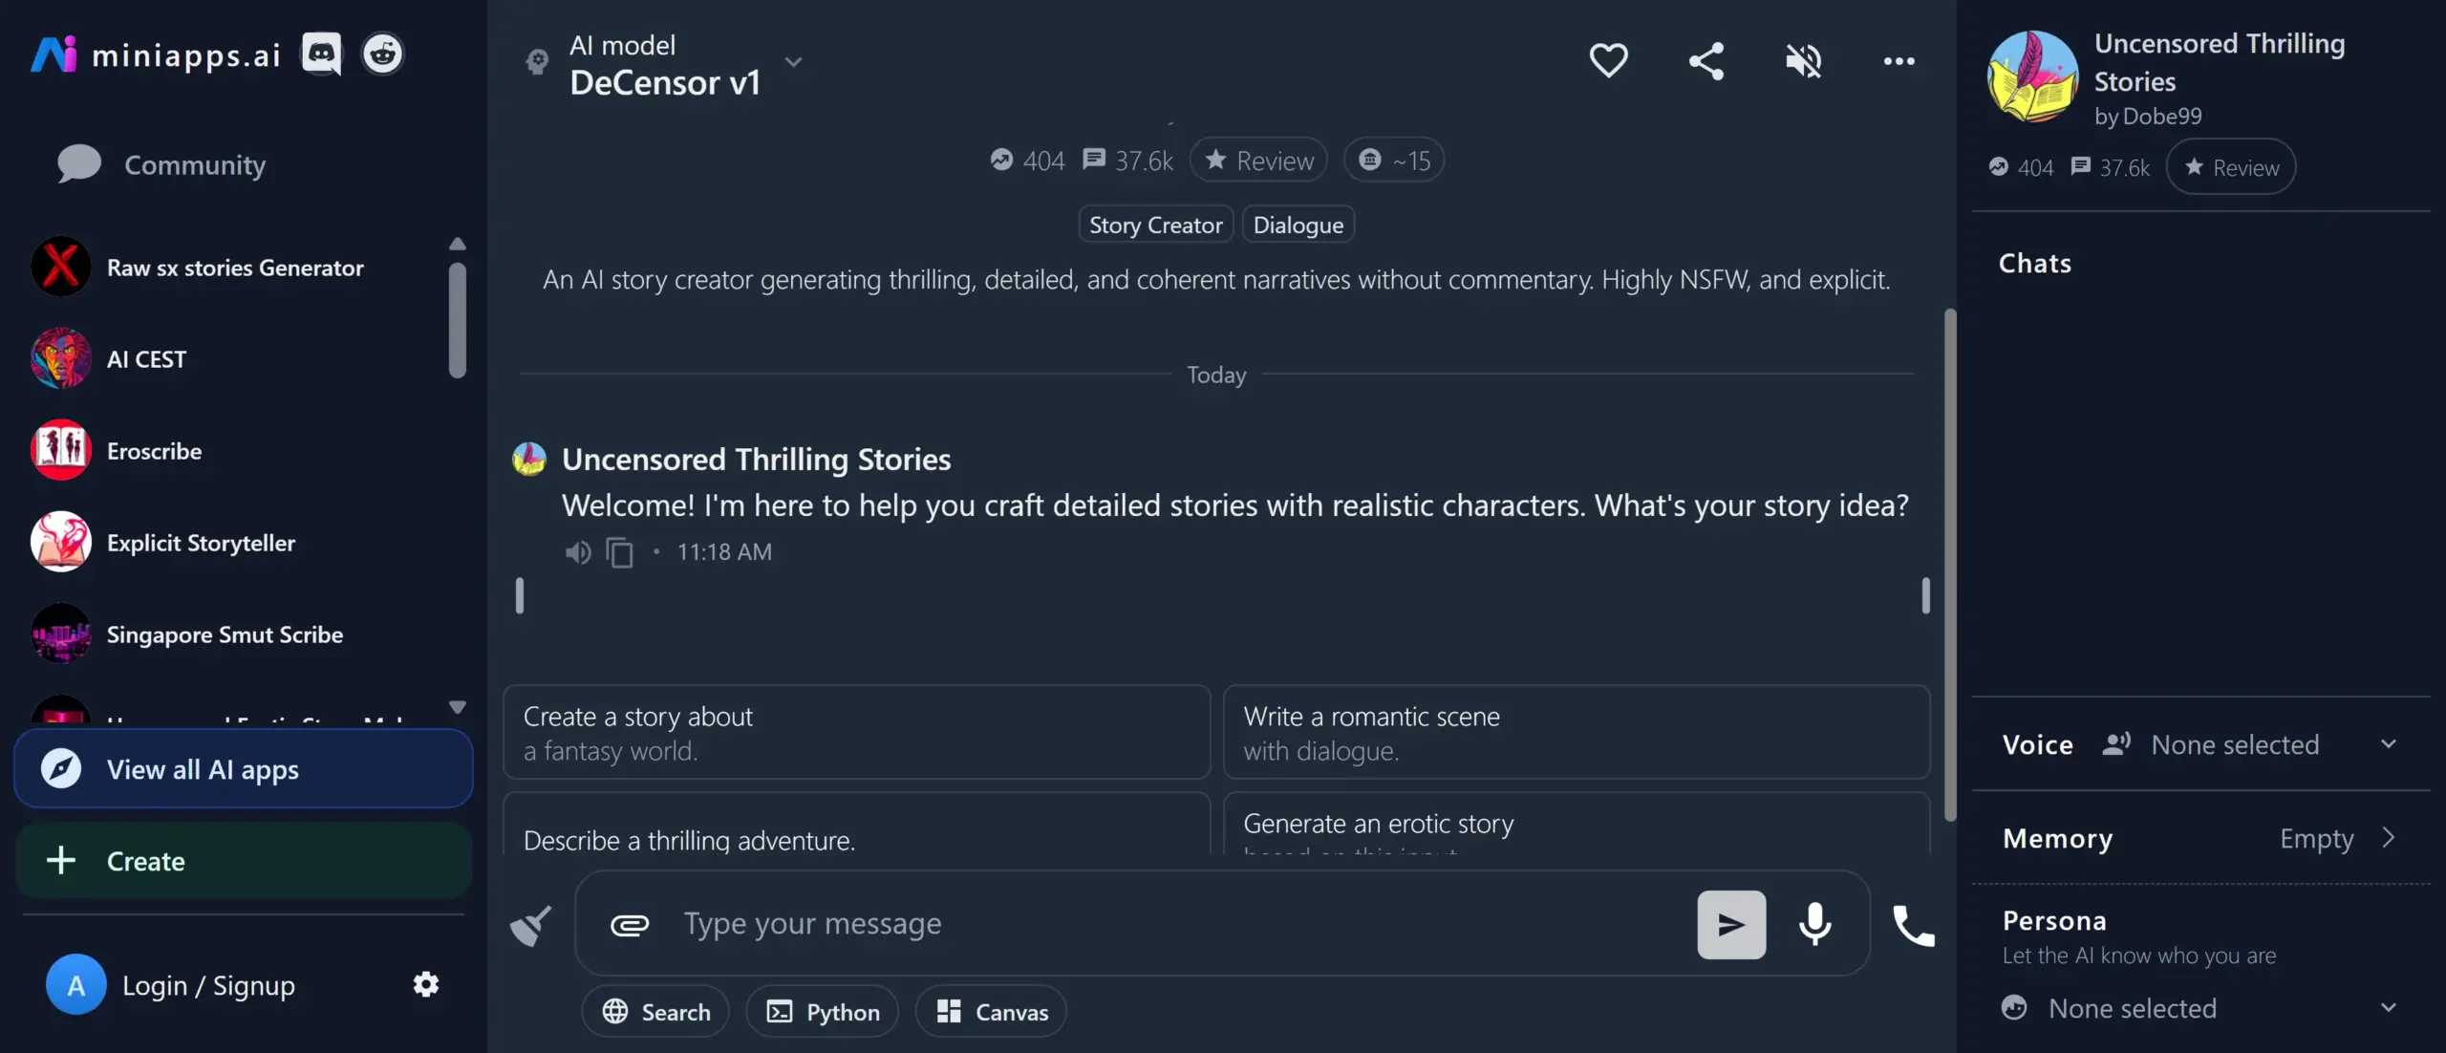Select the Dialogue tag

coord(1298,225)
